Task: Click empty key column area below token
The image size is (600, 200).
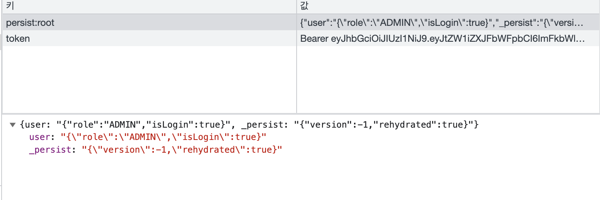Action: click(x=150, y=80)
